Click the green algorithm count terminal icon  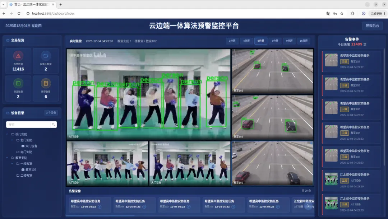coord(18,83)
